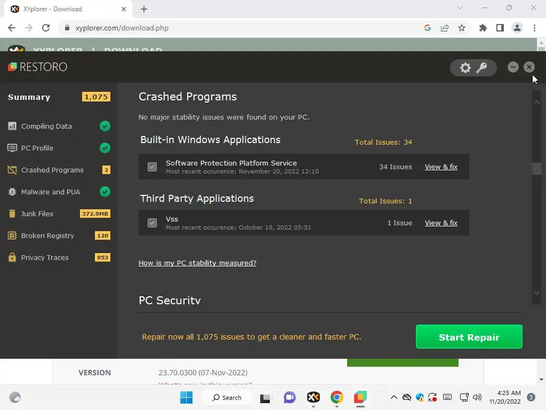This screenshot has width=546, height=410.
Task: Select Summary in the sidebar
Action: 29,97
